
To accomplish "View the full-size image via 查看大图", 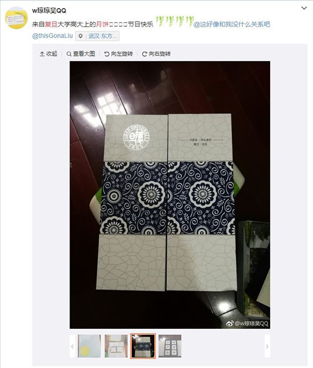I will pyautogui.click(x=81, y=54).
